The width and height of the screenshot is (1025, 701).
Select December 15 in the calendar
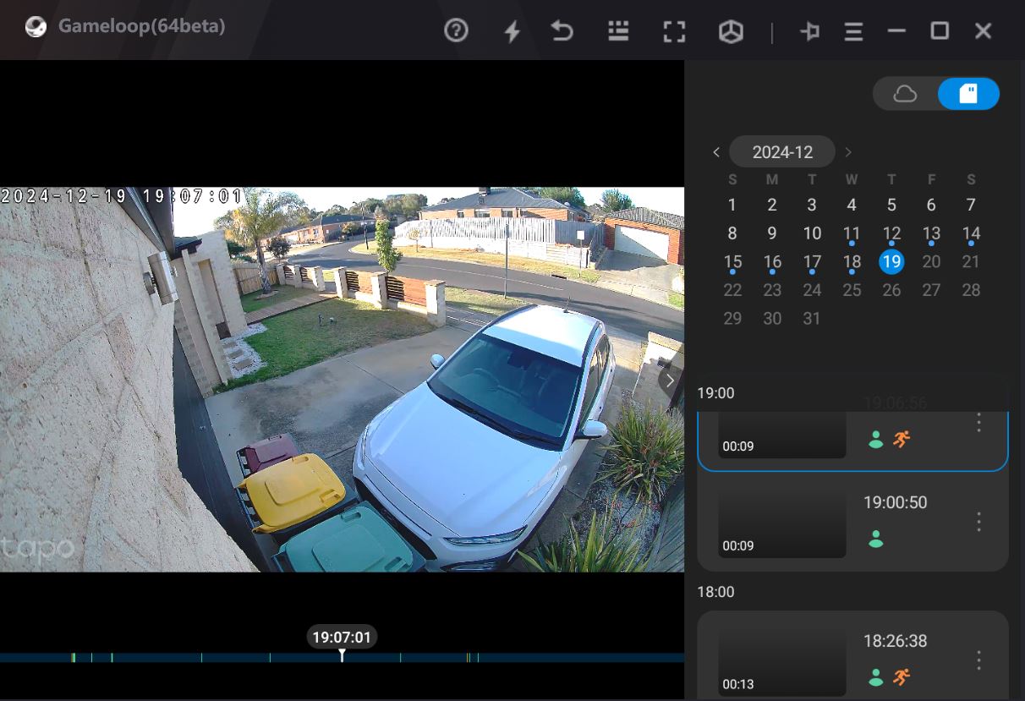(732, 263)
